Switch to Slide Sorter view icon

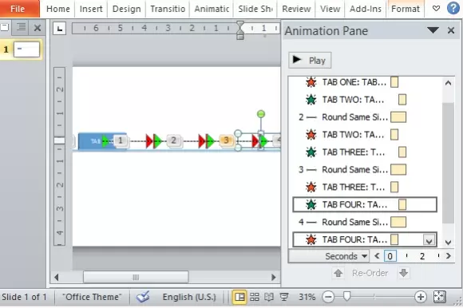click(254, 297)
